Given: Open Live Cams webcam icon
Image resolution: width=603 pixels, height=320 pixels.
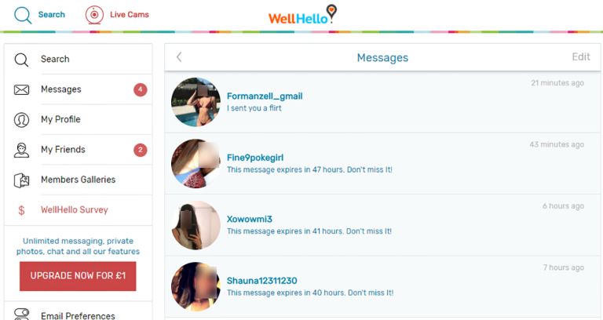Looking at the screenshot, I should click(x=94, y=15).
